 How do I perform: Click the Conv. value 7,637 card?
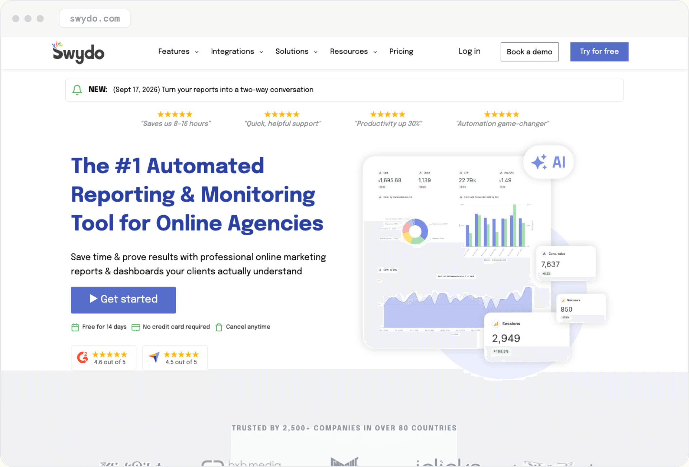566,263
